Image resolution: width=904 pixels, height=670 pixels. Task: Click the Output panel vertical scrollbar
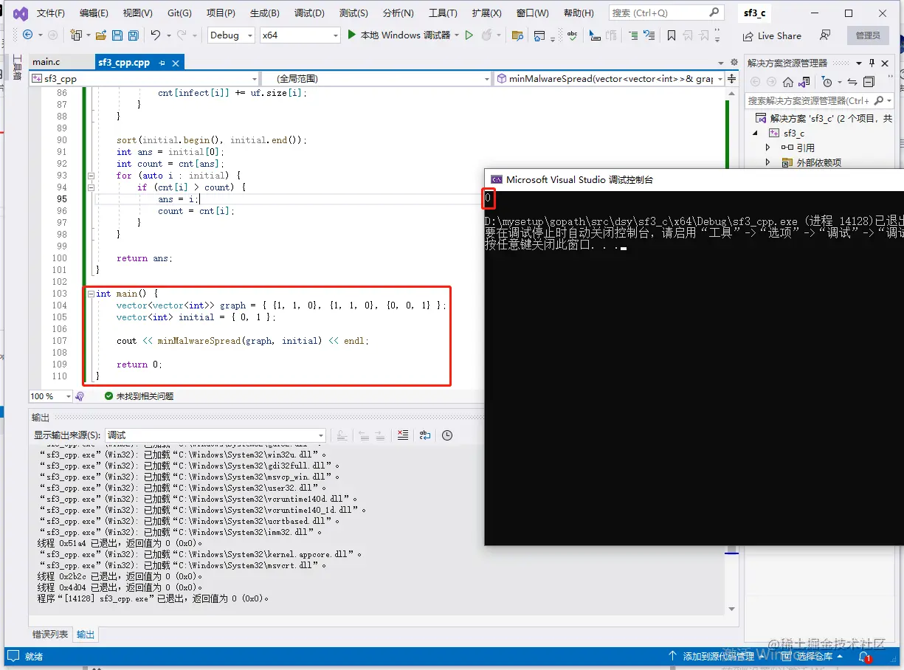(732, 530)
